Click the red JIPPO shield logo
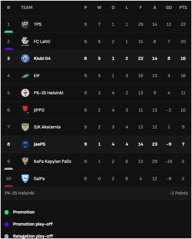The width and height of the screenshot is (192, 239). 25,110
